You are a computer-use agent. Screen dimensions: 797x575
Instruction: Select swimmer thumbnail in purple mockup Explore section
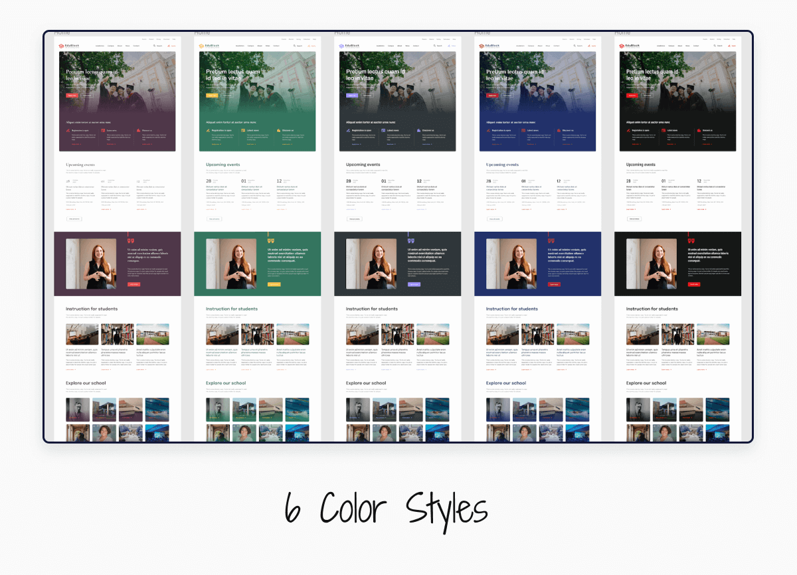(157, 410)
